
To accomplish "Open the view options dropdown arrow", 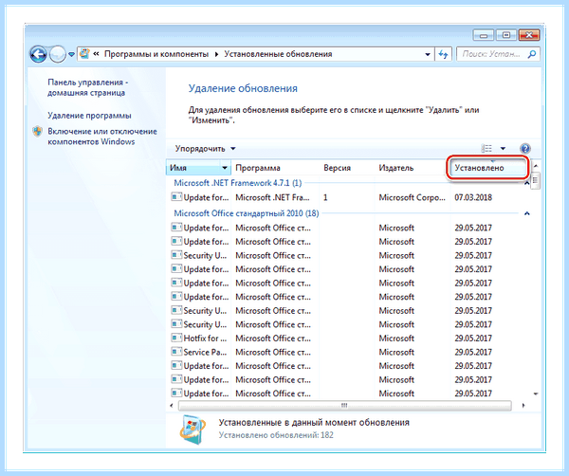I will pos(503,148).
